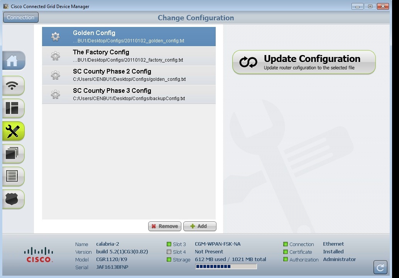Click the gear icon beside The Factory Config
This screenshot has height=278, width=399.
(55, 56)
